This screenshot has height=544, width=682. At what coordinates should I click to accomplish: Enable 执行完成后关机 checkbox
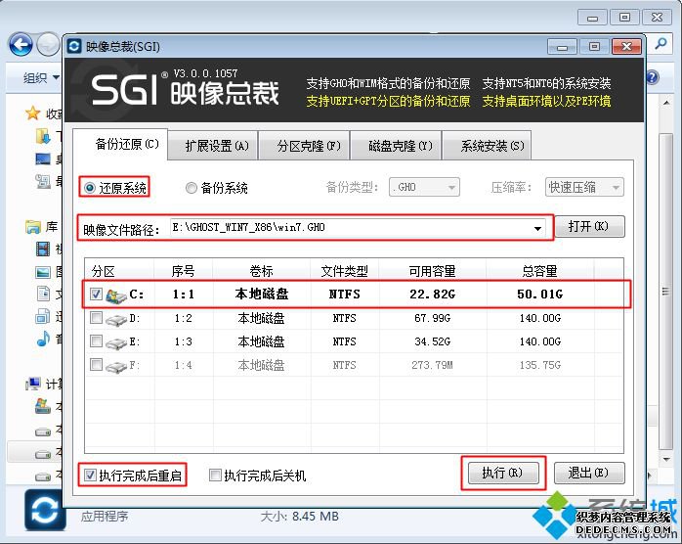pos(215,475)
